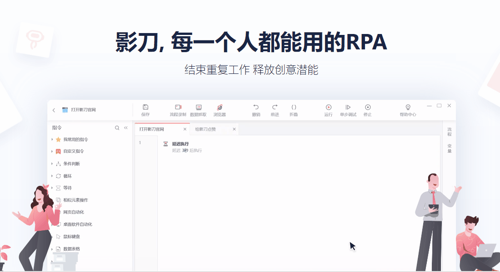Screen dimensions: 500x272
Task: Switch to the 打开影刀官网 editor tab
Action: (x=162, y=129)
